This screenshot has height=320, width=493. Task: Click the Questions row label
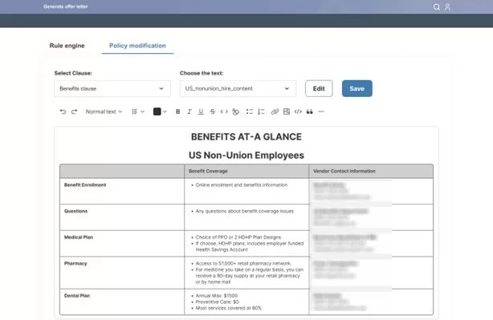tap(75, 211)
